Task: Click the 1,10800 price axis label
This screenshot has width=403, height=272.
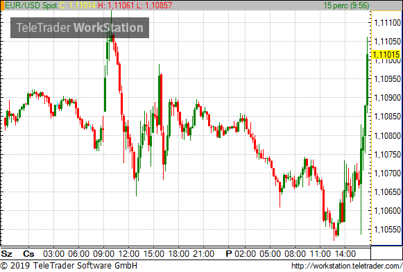Action: pos(387,135)
